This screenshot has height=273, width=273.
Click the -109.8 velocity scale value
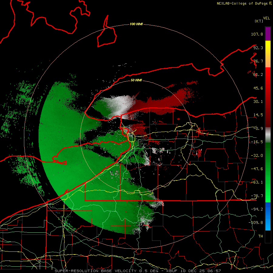point(256,223)
